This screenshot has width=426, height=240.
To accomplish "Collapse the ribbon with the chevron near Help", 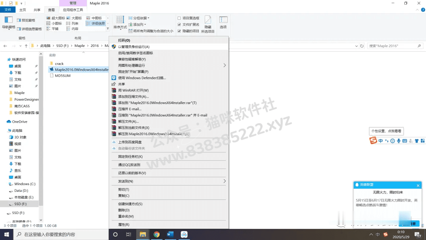I will (x=417, y=10).
